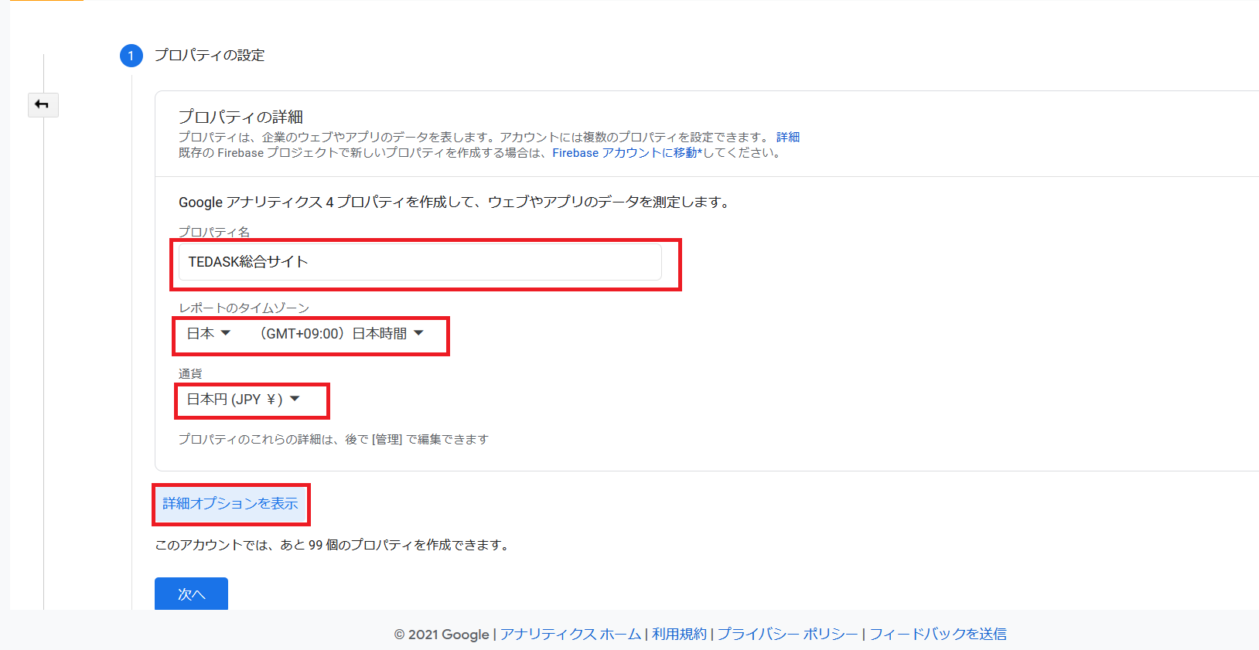Click the レポートのタイムゾーン label
The width and height of the screenshot is (1259, 650).
(244, 308)
